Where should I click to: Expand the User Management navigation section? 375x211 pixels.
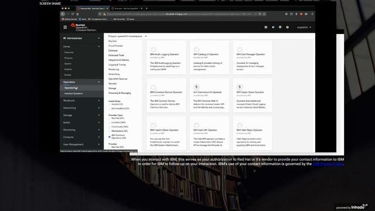pos(81,145)
